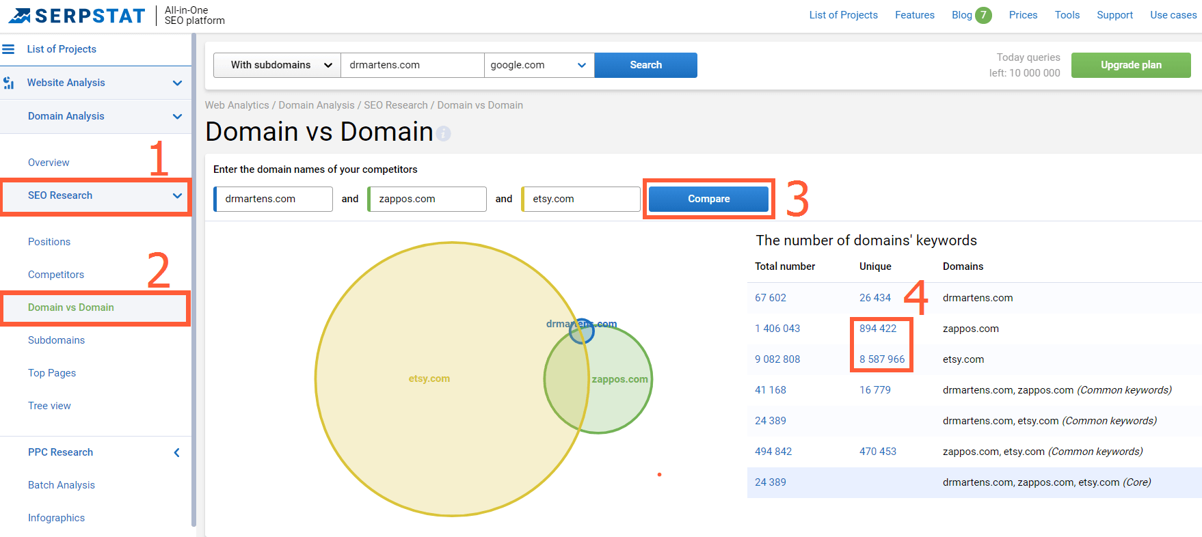Open the Infographics sidebar link
Screen dimensions: 1202x537
click(x=57, y=518)
